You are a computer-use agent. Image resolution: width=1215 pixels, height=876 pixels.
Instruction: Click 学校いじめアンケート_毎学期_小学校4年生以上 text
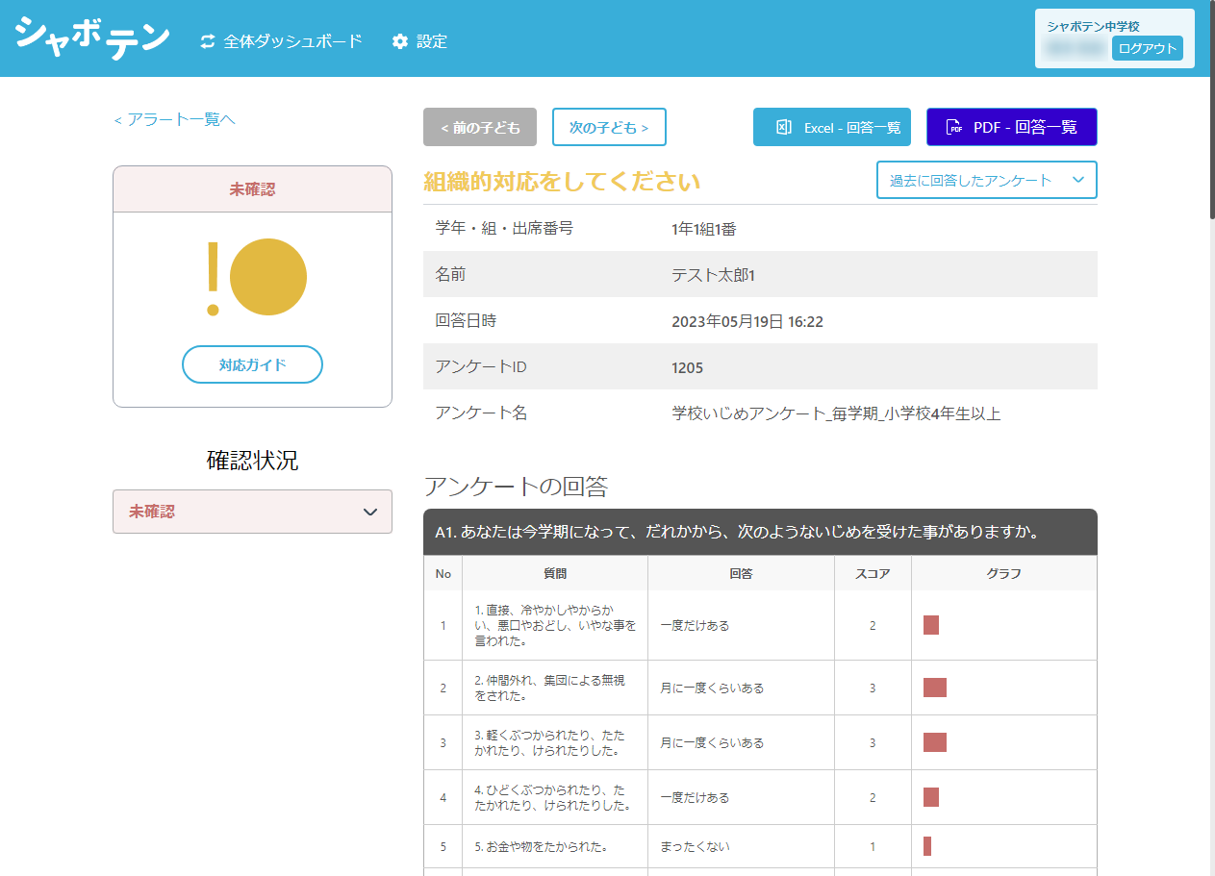tap(836, 413)
